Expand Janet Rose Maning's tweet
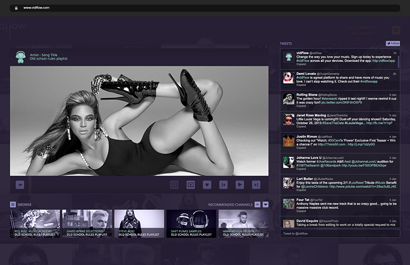 [x=301, y=126]
